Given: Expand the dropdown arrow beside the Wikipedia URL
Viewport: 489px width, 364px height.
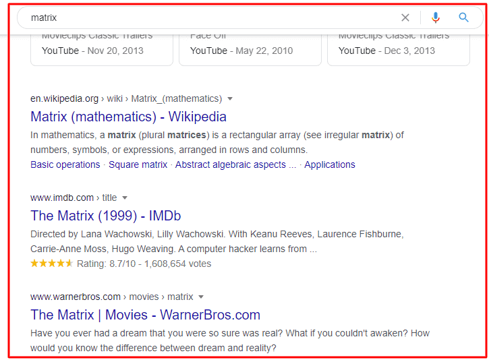Looking at the screenshot, I should [230, 99].
